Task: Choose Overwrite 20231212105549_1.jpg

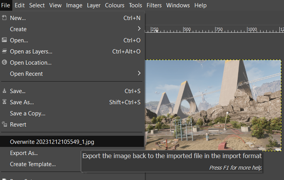Action: tap(52, 142)
